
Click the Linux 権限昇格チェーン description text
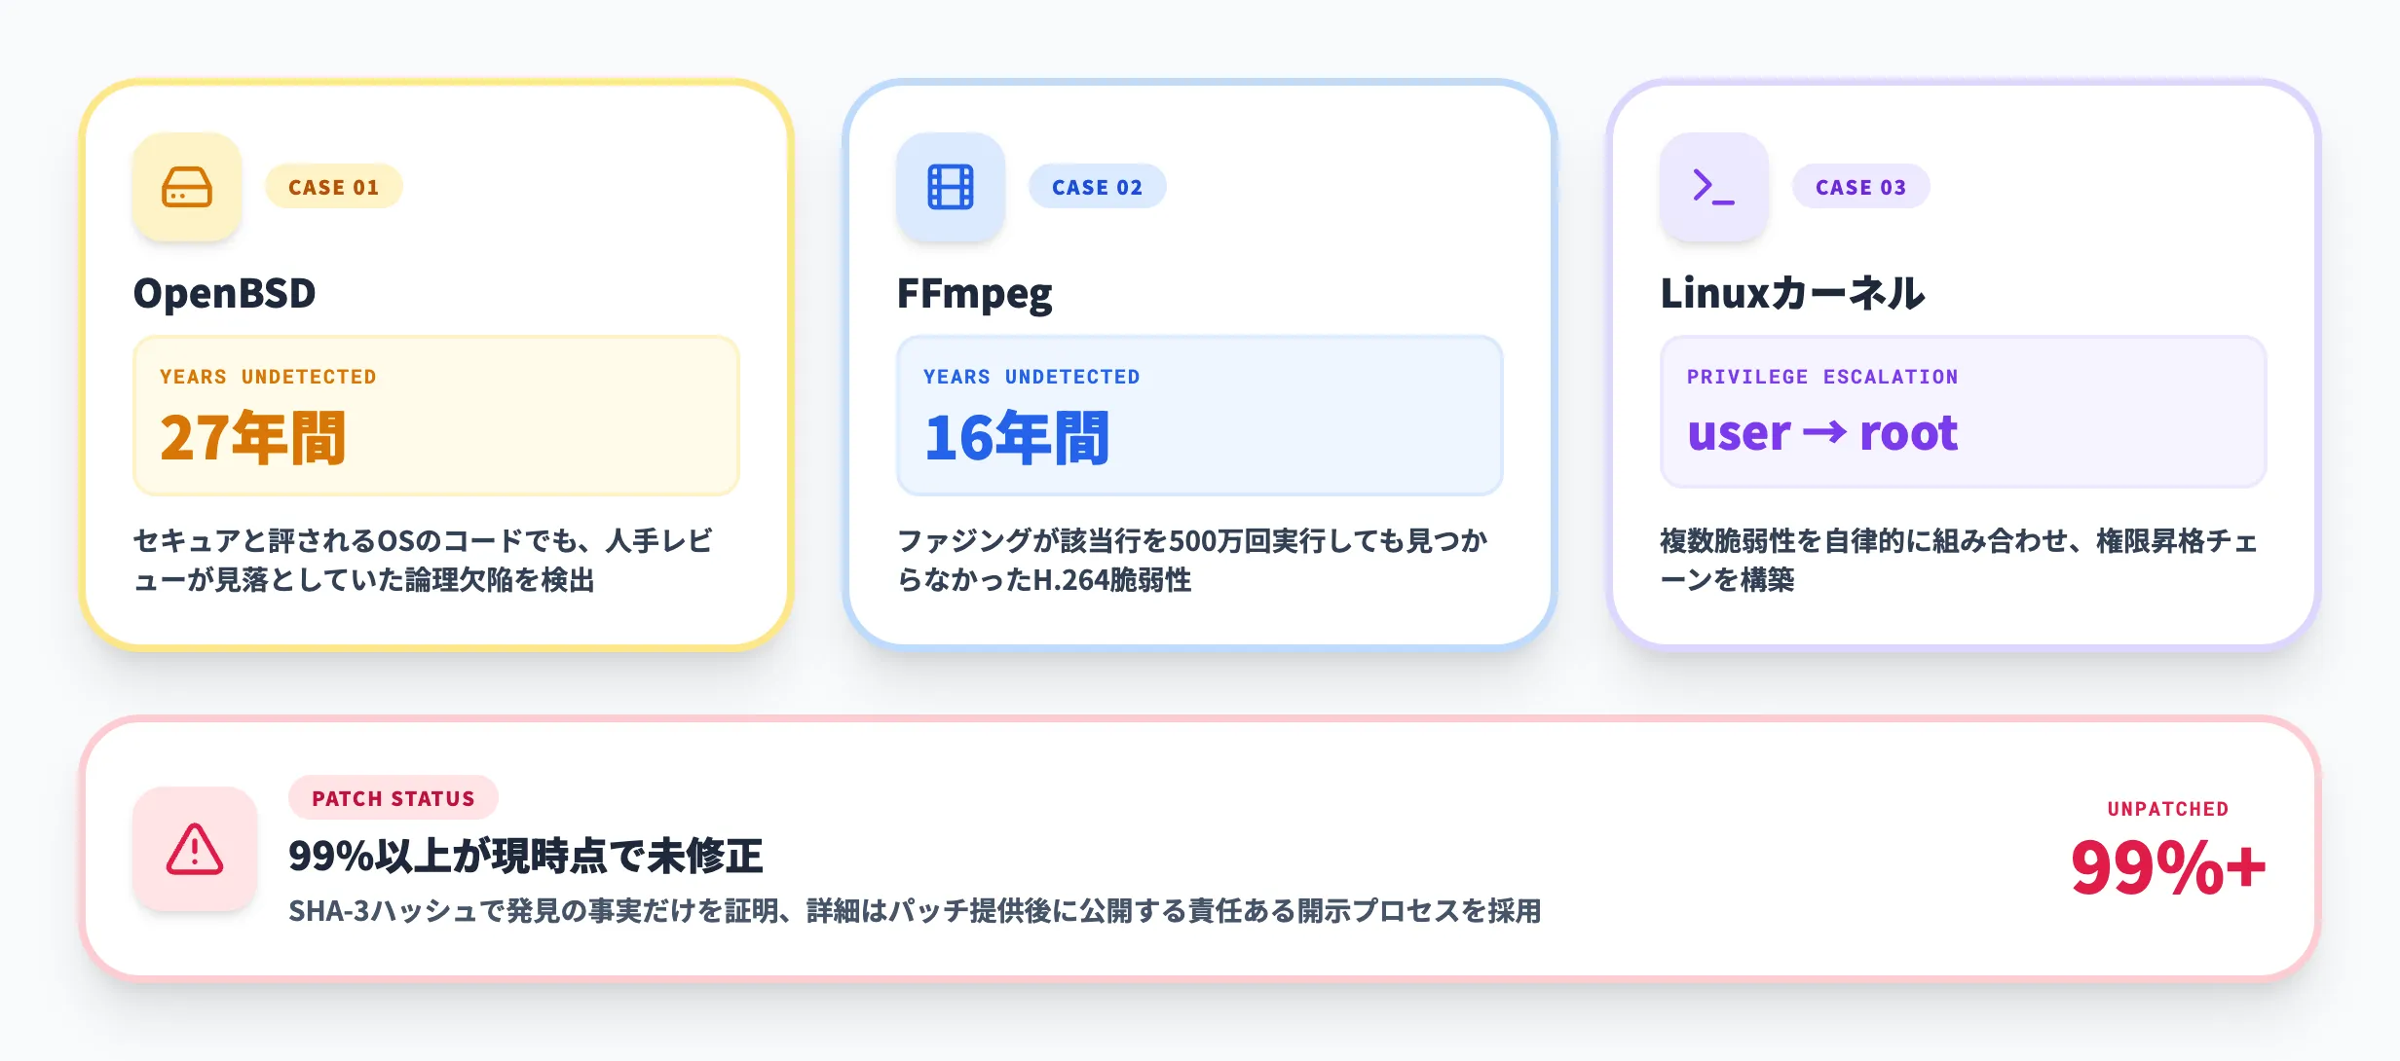click(1958, 560)
